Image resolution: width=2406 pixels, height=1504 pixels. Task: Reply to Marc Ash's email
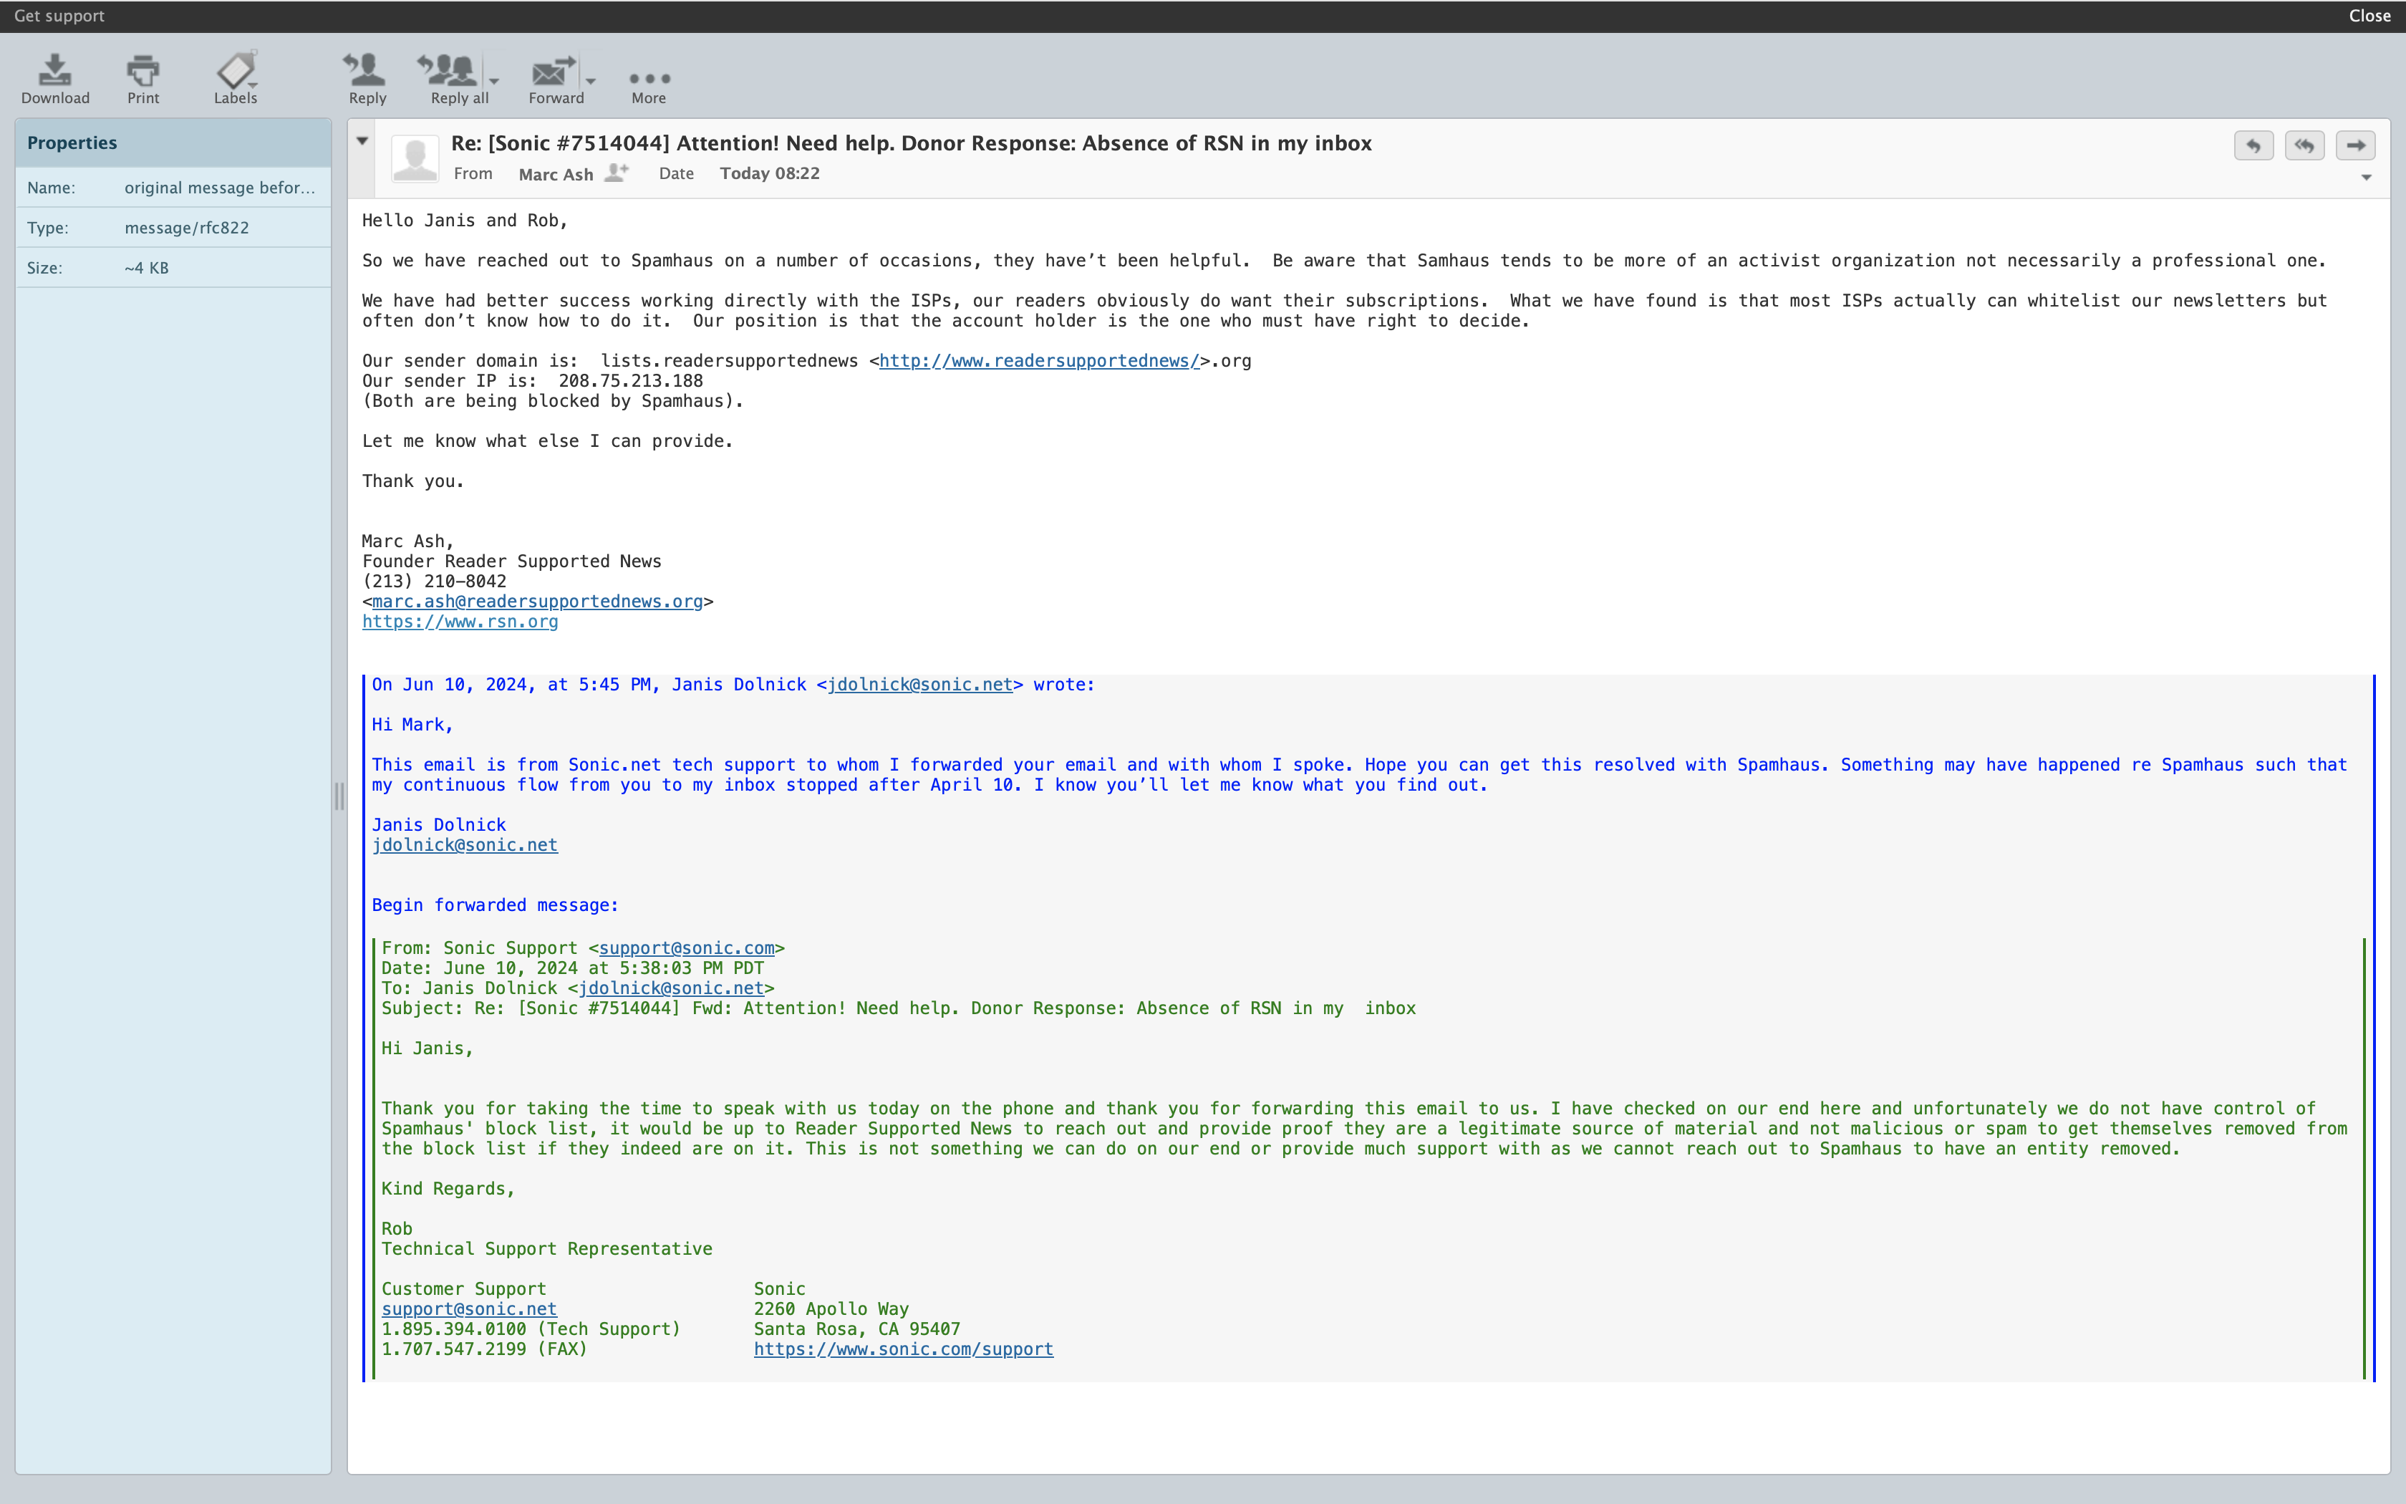pos(367,79)
